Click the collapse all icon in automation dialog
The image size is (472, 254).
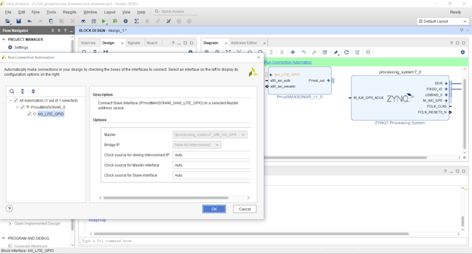(x=22, y=91)
